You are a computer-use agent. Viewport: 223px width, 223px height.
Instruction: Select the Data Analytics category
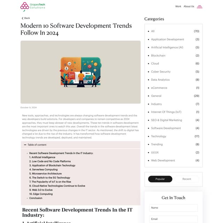160,80
